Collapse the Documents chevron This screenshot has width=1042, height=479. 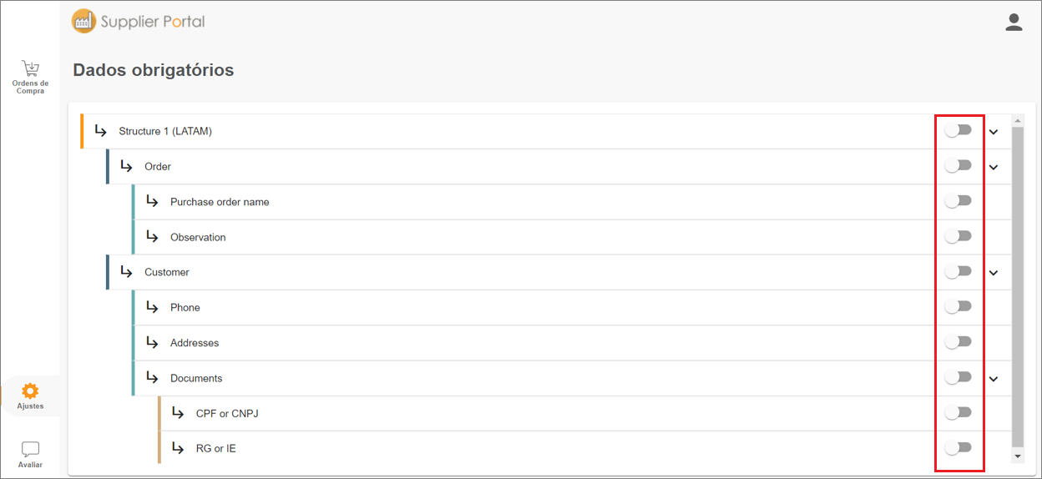[994, 379]
